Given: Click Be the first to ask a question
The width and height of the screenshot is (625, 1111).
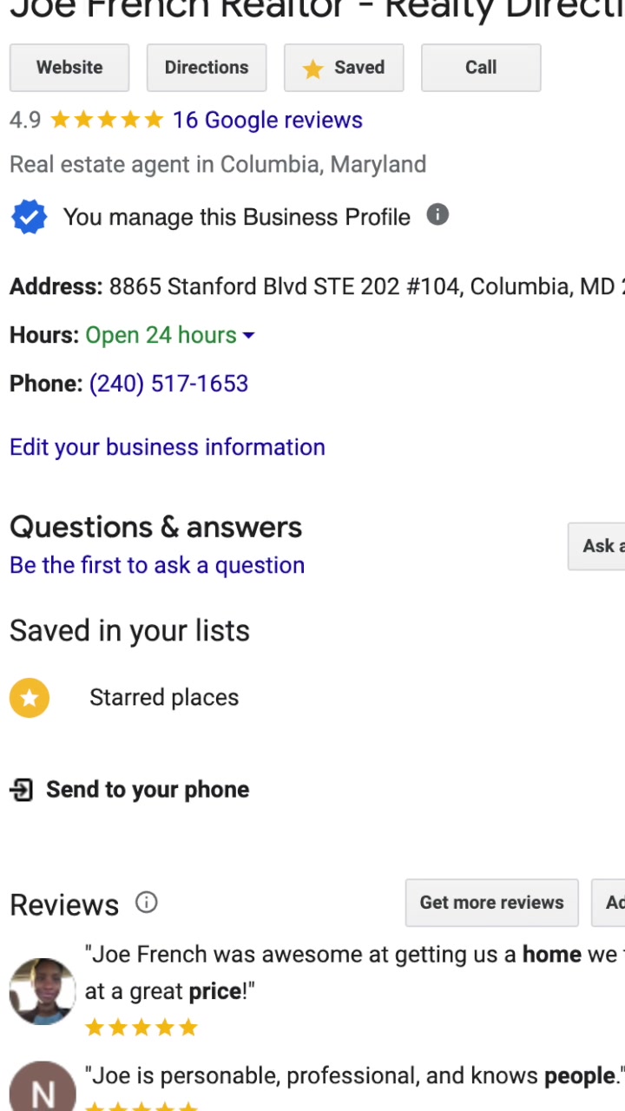Looking at the screenshot, I should point(157,565).
